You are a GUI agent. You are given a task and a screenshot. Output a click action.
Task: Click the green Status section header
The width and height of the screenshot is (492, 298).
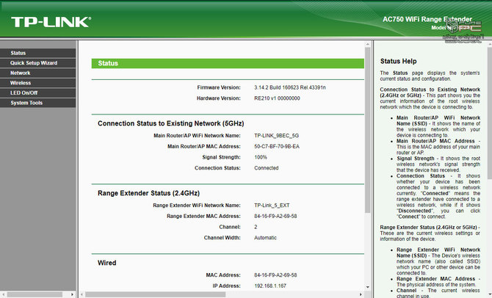(x=228, y=63)
